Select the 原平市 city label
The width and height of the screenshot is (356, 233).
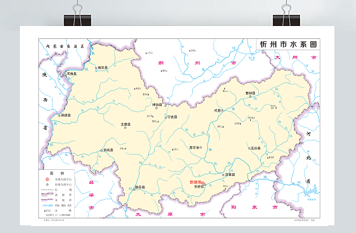pyautogui.click(x=194, y=148)
